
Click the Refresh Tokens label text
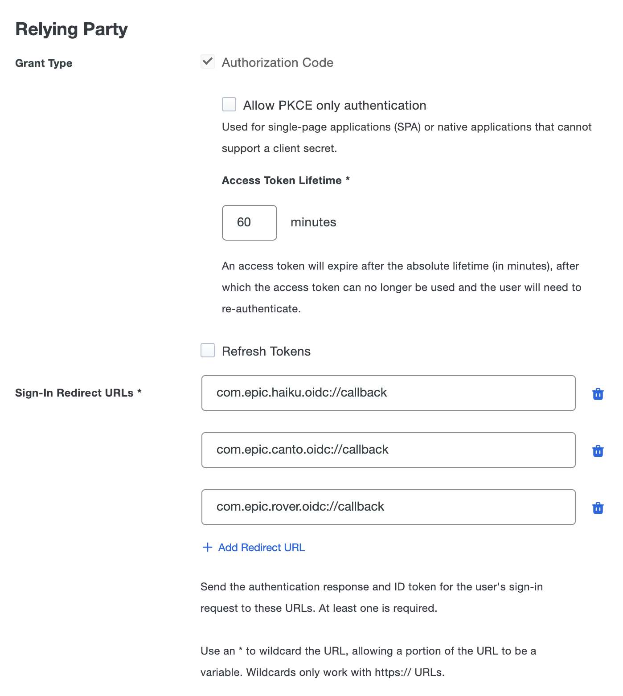[x=266, y=351]
